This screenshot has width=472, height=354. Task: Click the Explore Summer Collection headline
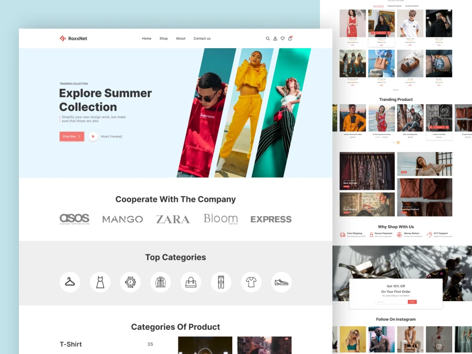click(105, 100)
